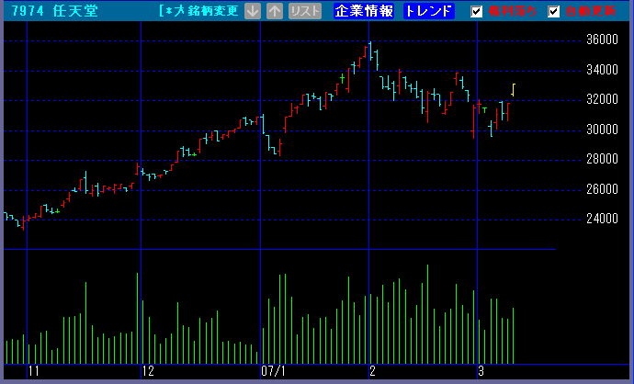Click the 30000 price axis label
634x384 pixels.
(x=602, y=130)
